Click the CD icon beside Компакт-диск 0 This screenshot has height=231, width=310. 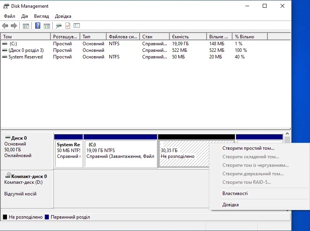8,175
